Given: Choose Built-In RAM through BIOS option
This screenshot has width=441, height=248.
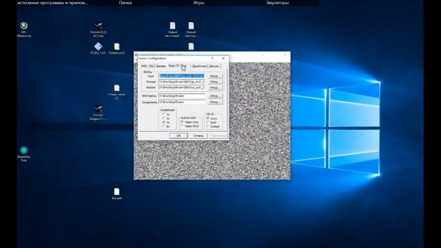Looking at the screenshot, I should click(182, 126).
